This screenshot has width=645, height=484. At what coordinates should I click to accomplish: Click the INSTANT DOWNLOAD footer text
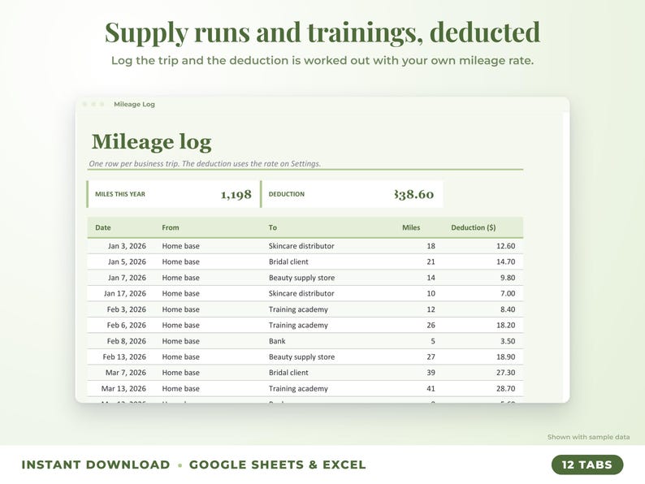point(95,465)
